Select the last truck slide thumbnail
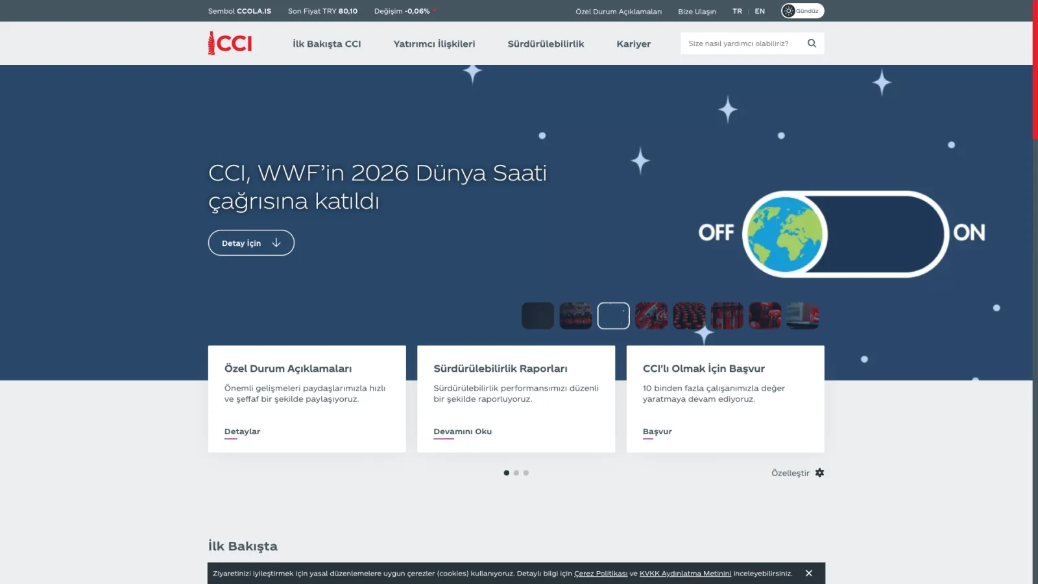 803,316
